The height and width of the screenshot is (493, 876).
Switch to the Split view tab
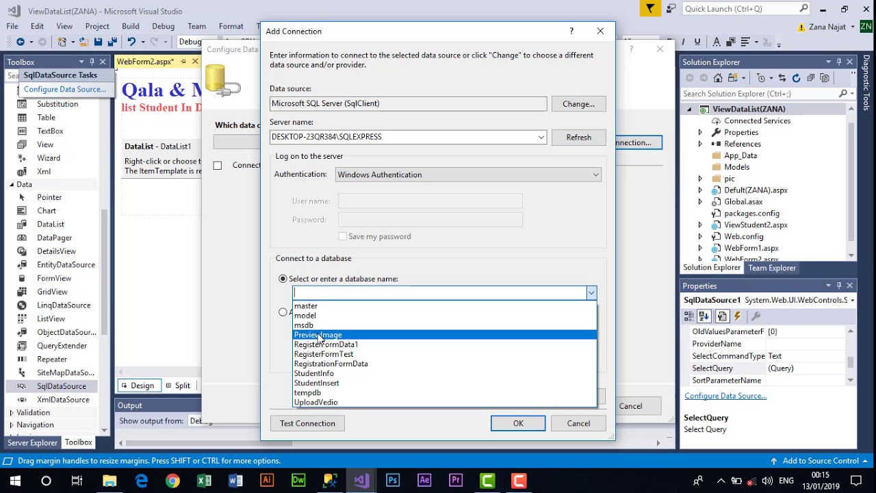tap(178, 385)
